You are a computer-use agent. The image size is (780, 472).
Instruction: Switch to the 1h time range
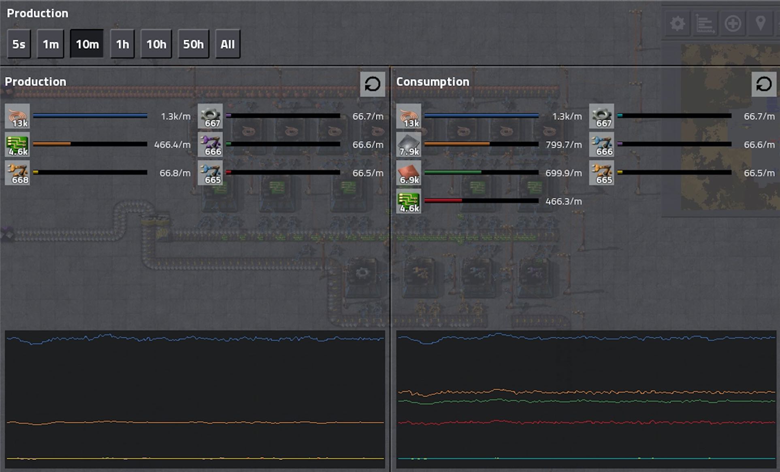coord(122,44)
